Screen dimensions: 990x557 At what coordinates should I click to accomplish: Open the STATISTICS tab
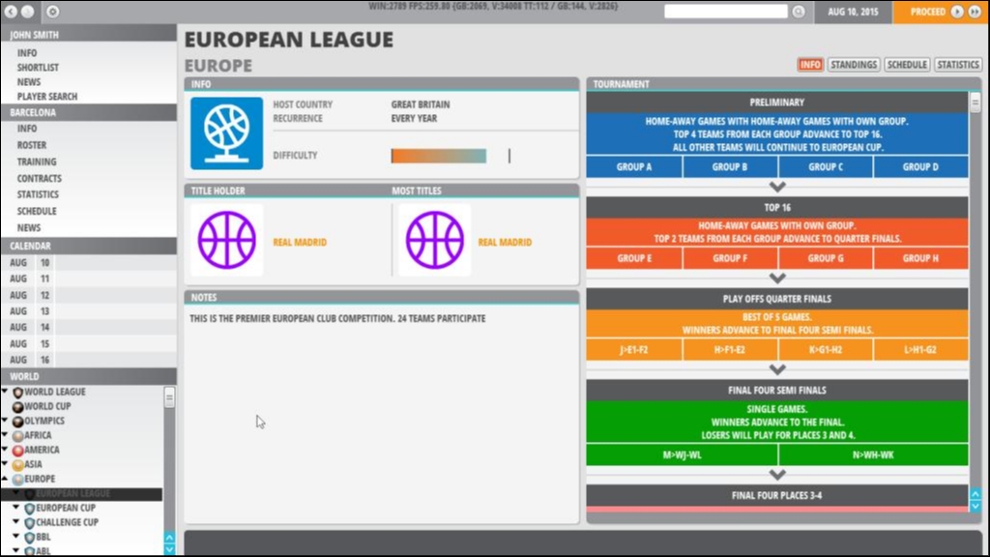pyautogui.click(x=957, y=64)
